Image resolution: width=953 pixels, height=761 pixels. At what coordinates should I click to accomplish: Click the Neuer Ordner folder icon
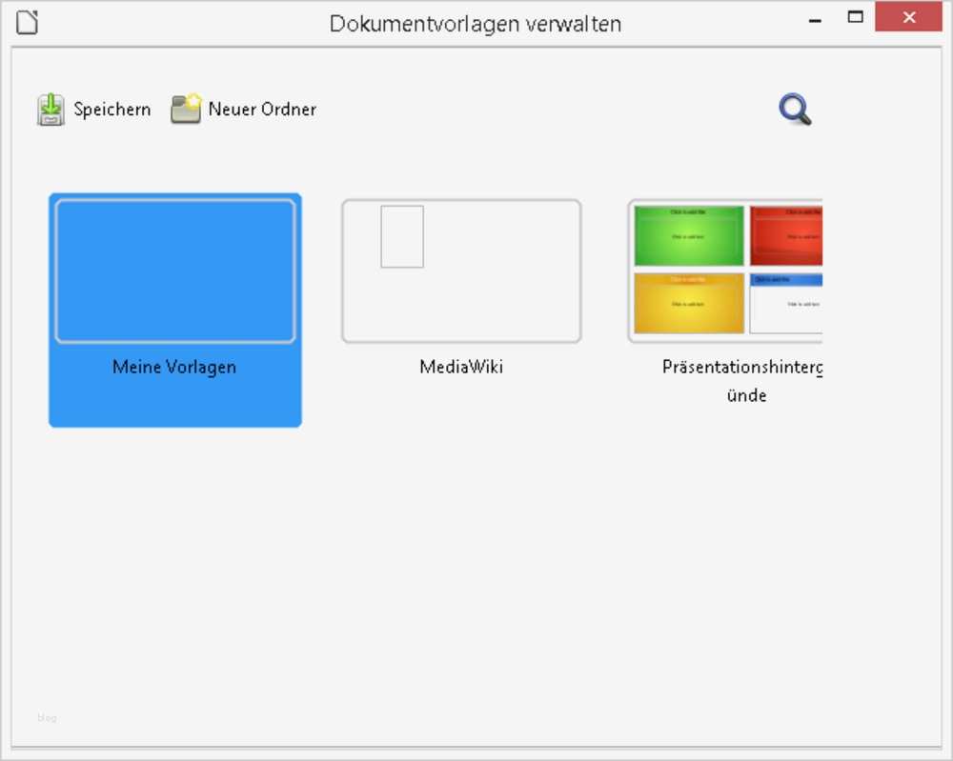pos(185,108)
